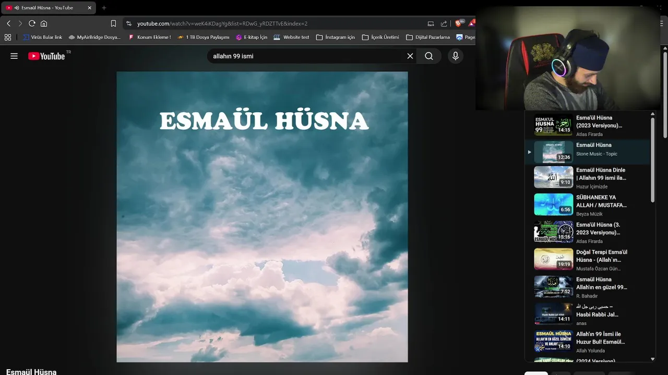The width and height of the screenshot is (668, 375).
Task: Play the 15:16 Atlas Firarda thumbnail
Action: (554, 232)
